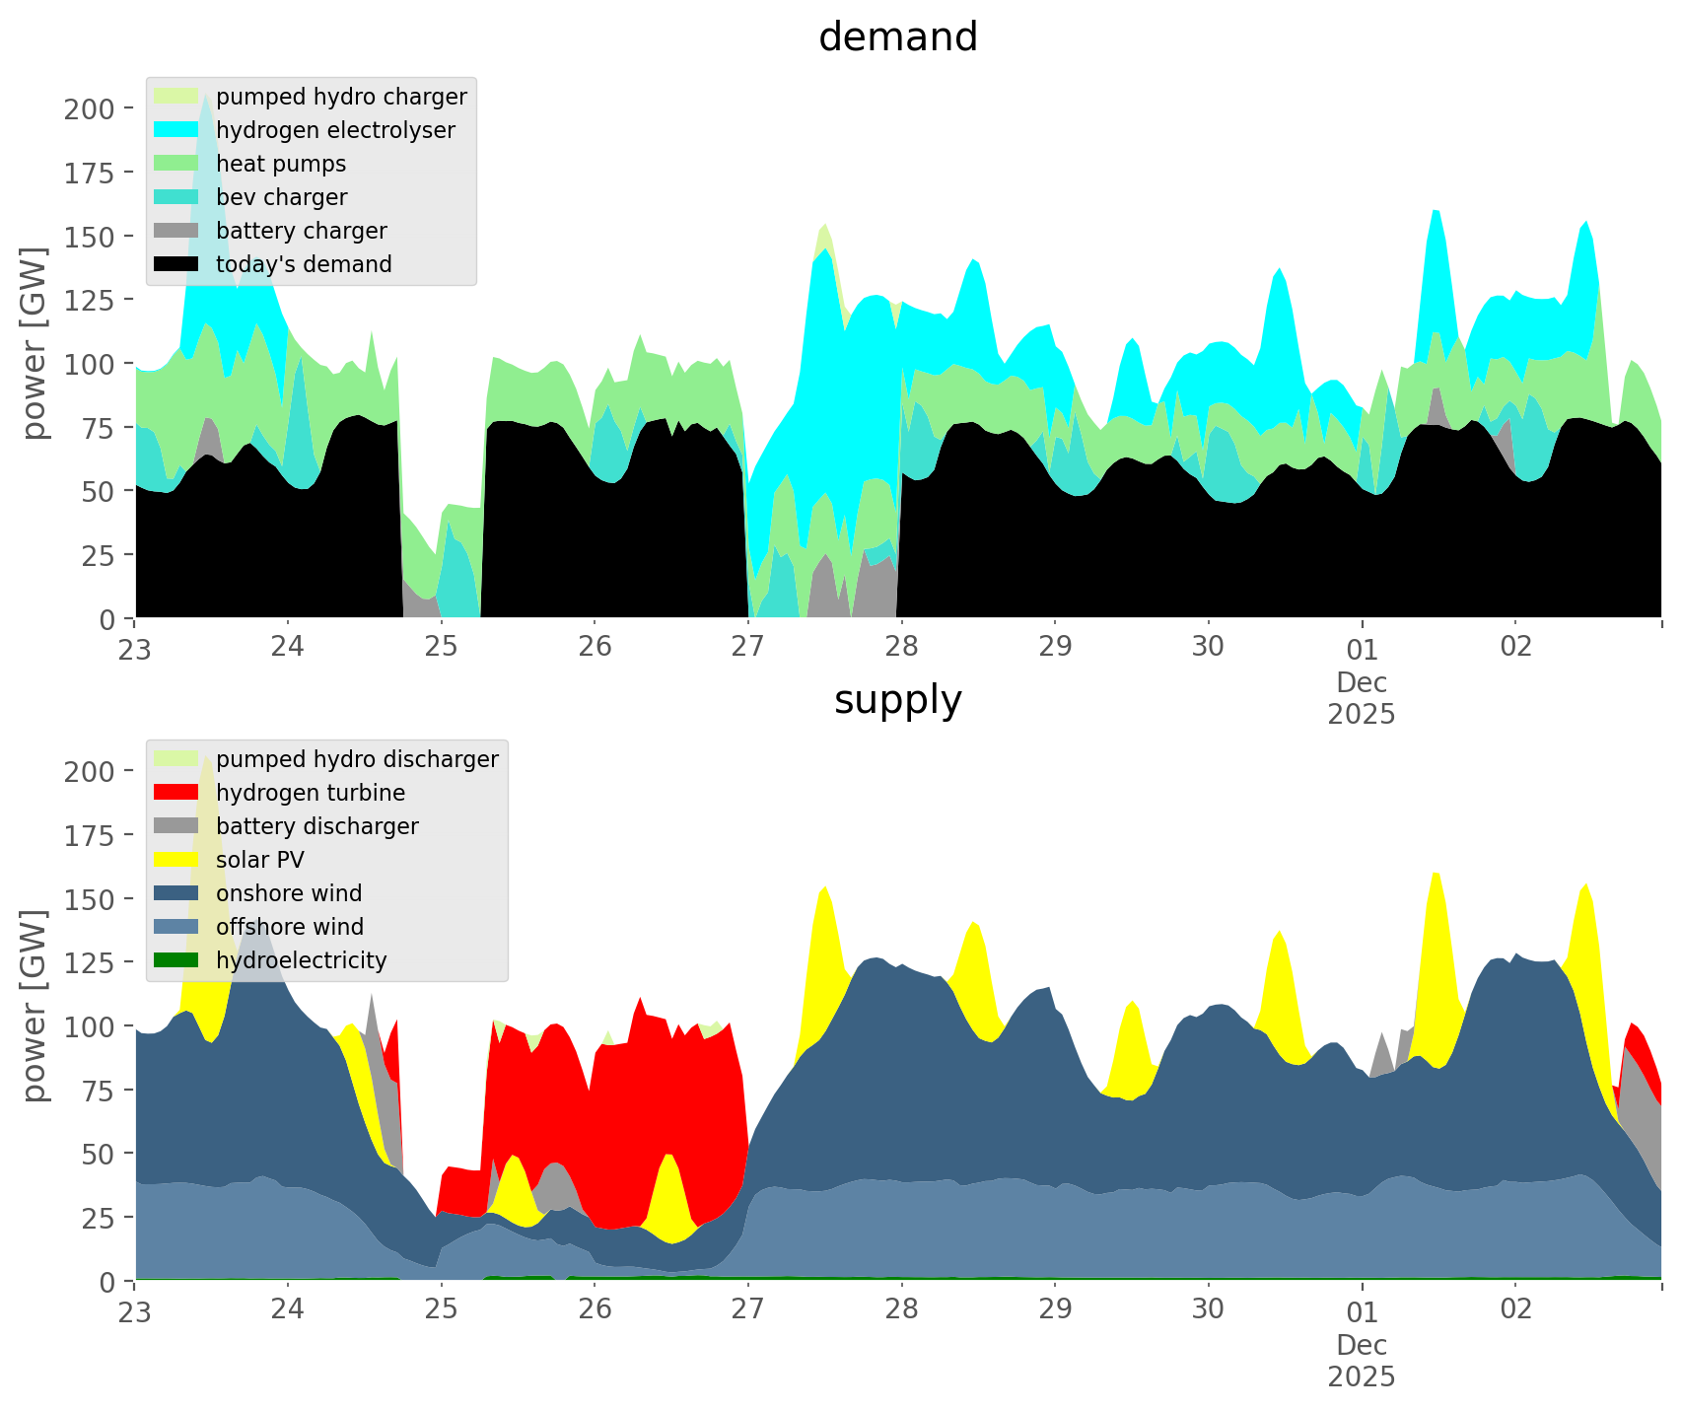Click the cyan hydrogen electrolyser legend swatch
The height and width of the screenshot is (1411, 1682).
(x=176, y=130)
